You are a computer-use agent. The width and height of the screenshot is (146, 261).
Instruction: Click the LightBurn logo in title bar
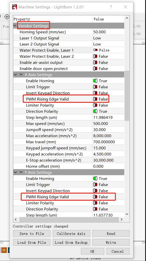tap(14, 7)
